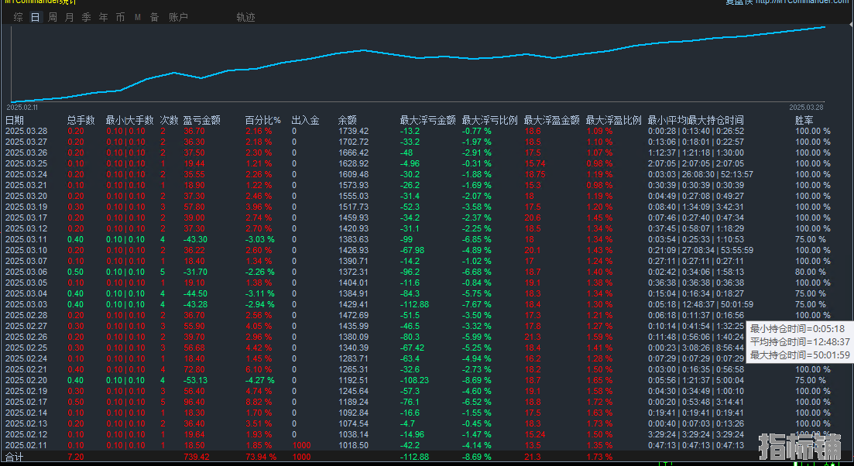This screenshot has width=854, height=466.
Task: Open the 季 quarterly statistics tab
Action: coord(86,17)
